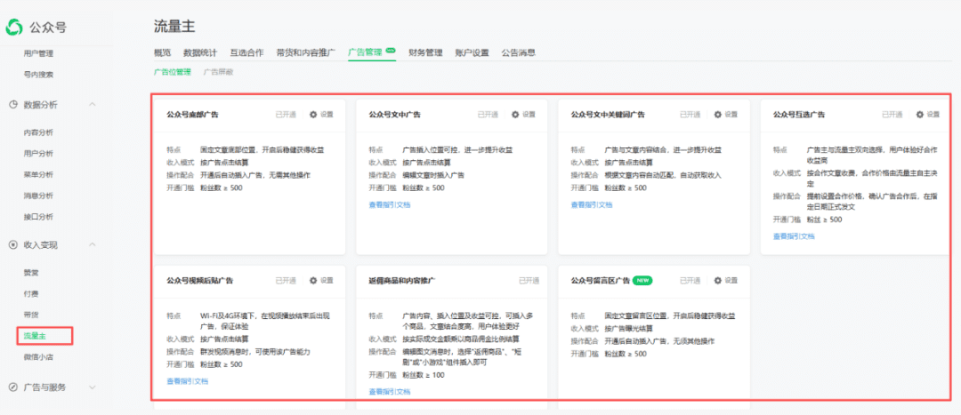961x415 pixels.
Task: Expand the 广告与服务 section chevron
Action: coord(93,387)
